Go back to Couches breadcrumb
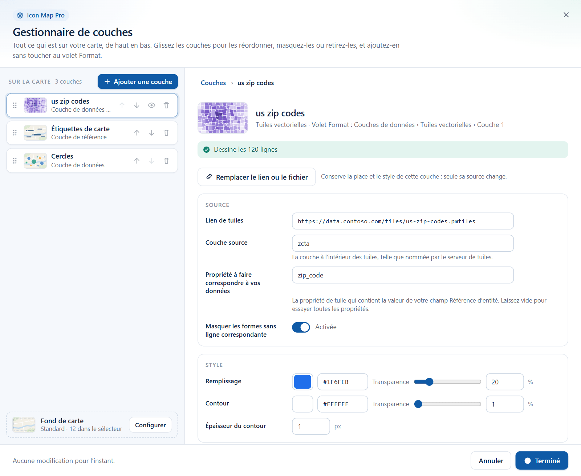This screenshot has width=581, height=476. [213, 83]
